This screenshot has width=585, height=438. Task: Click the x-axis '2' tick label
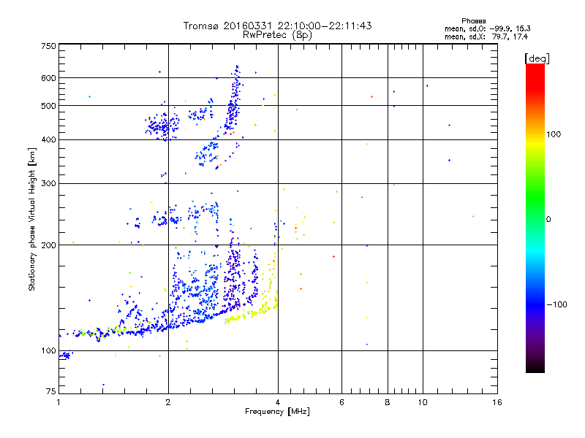(x=168, y=402)
